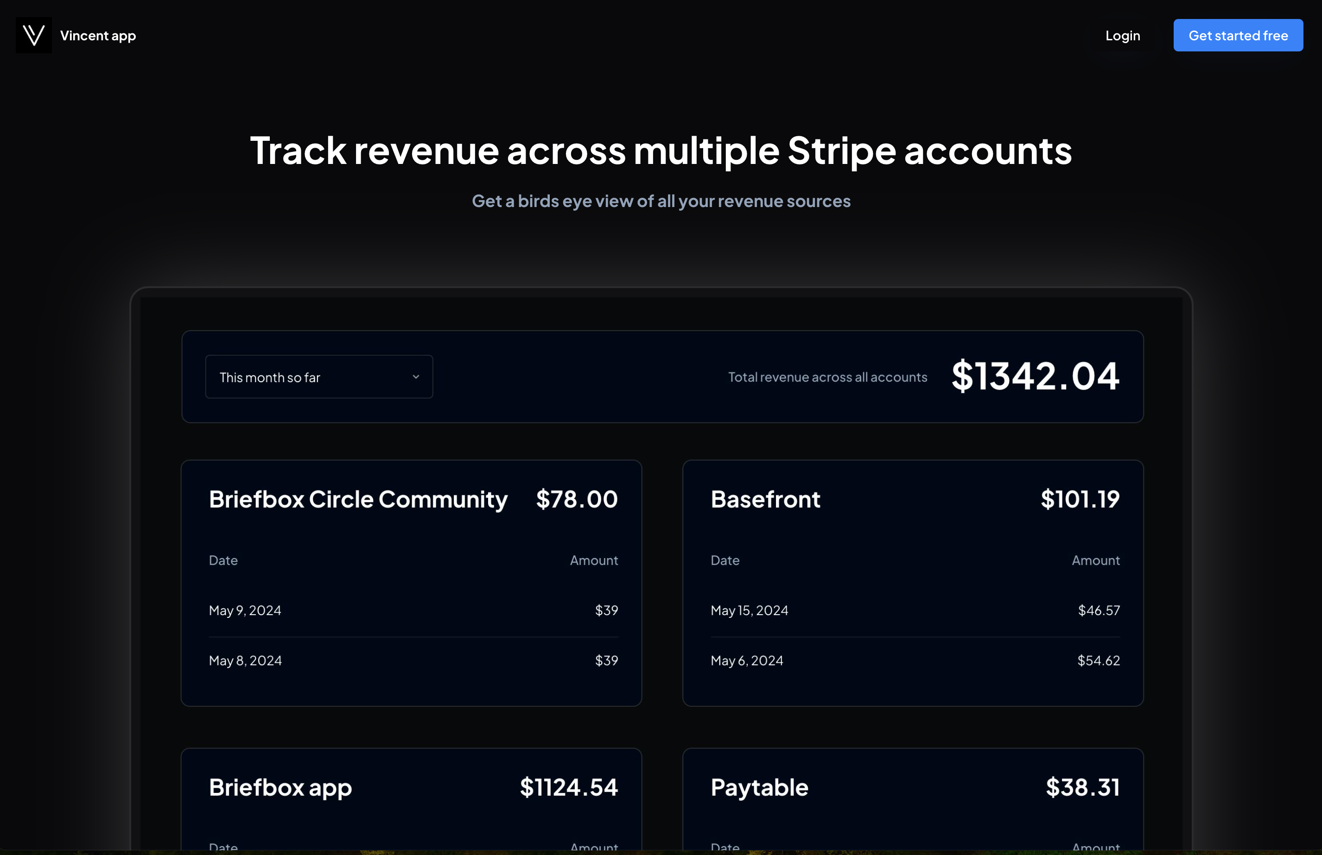Select the May 8, 2024 row date

coord(246,660)
